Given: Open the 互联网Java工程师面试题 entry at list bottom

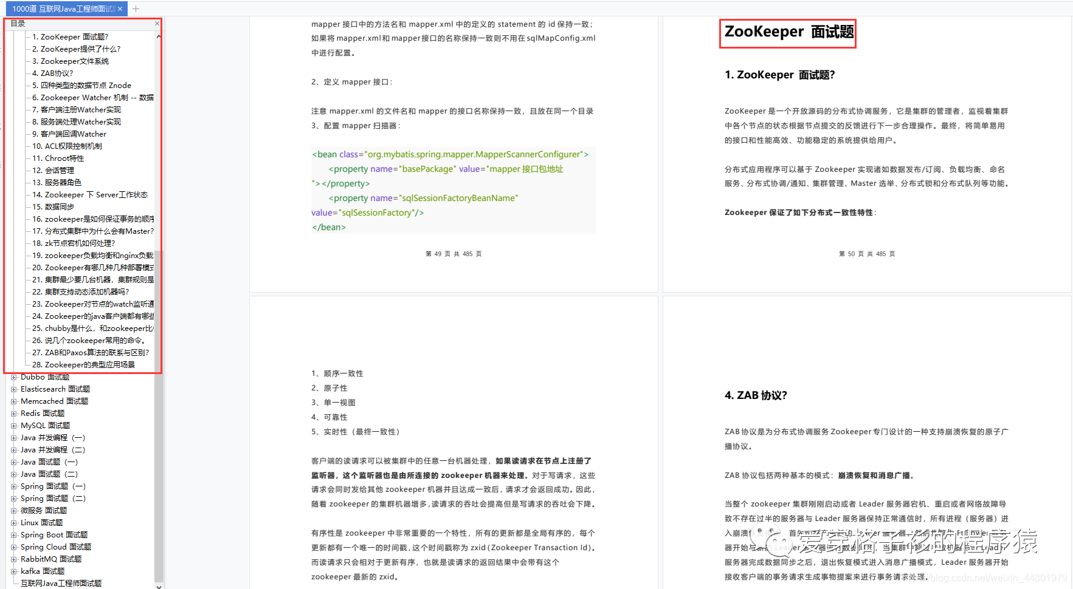Looking at the screenshot, I should [61, 583].
